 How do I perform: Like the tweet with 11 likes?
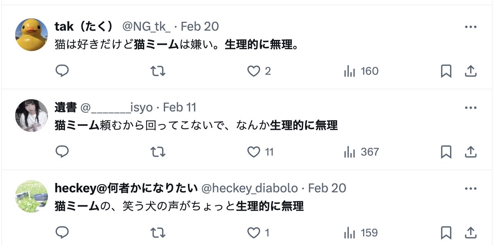(254, 152)
